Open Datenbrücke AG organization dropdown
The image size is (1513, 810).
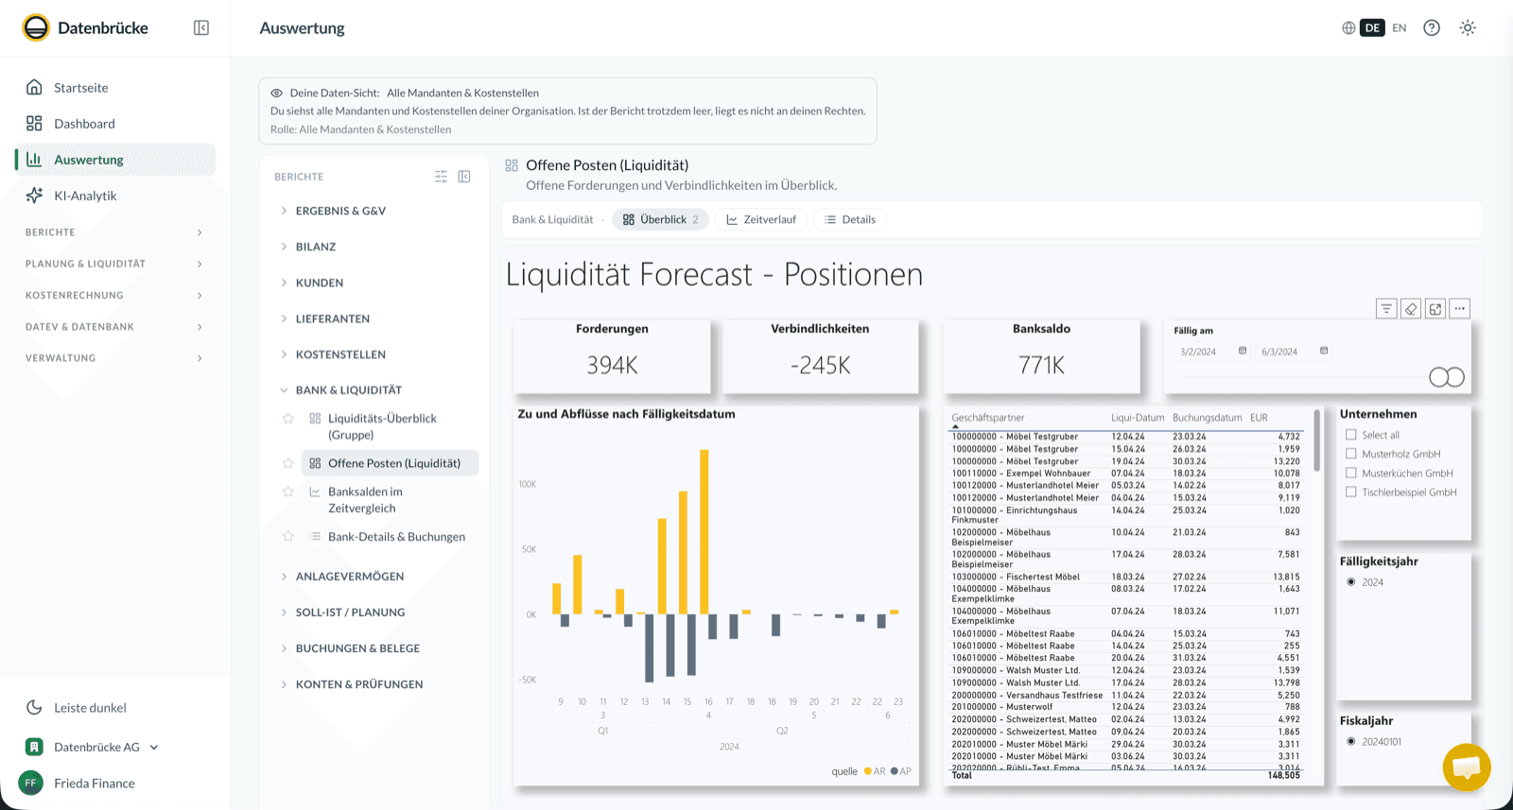(95, 747)
